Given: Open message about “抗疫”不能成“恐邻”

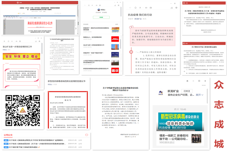Looking at the screenshot, I should coord(101,55).
